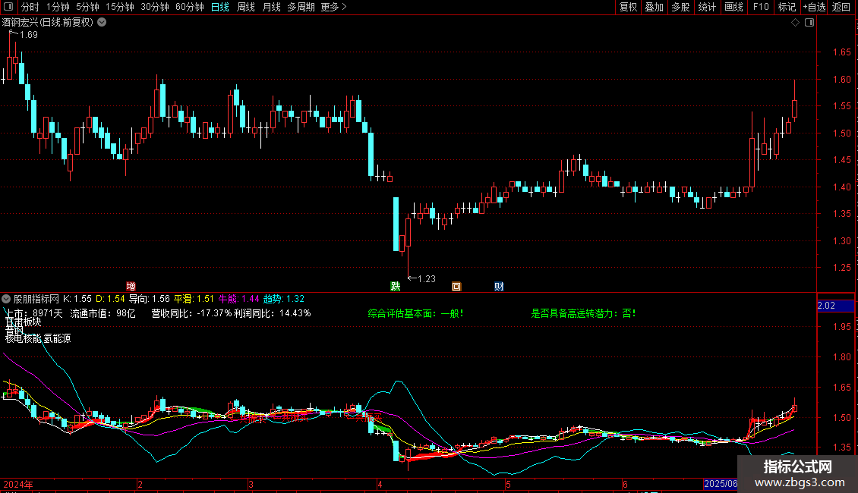Click the diamond icon in chart header
The image size is (858, 493).
[x=795, y=23]
